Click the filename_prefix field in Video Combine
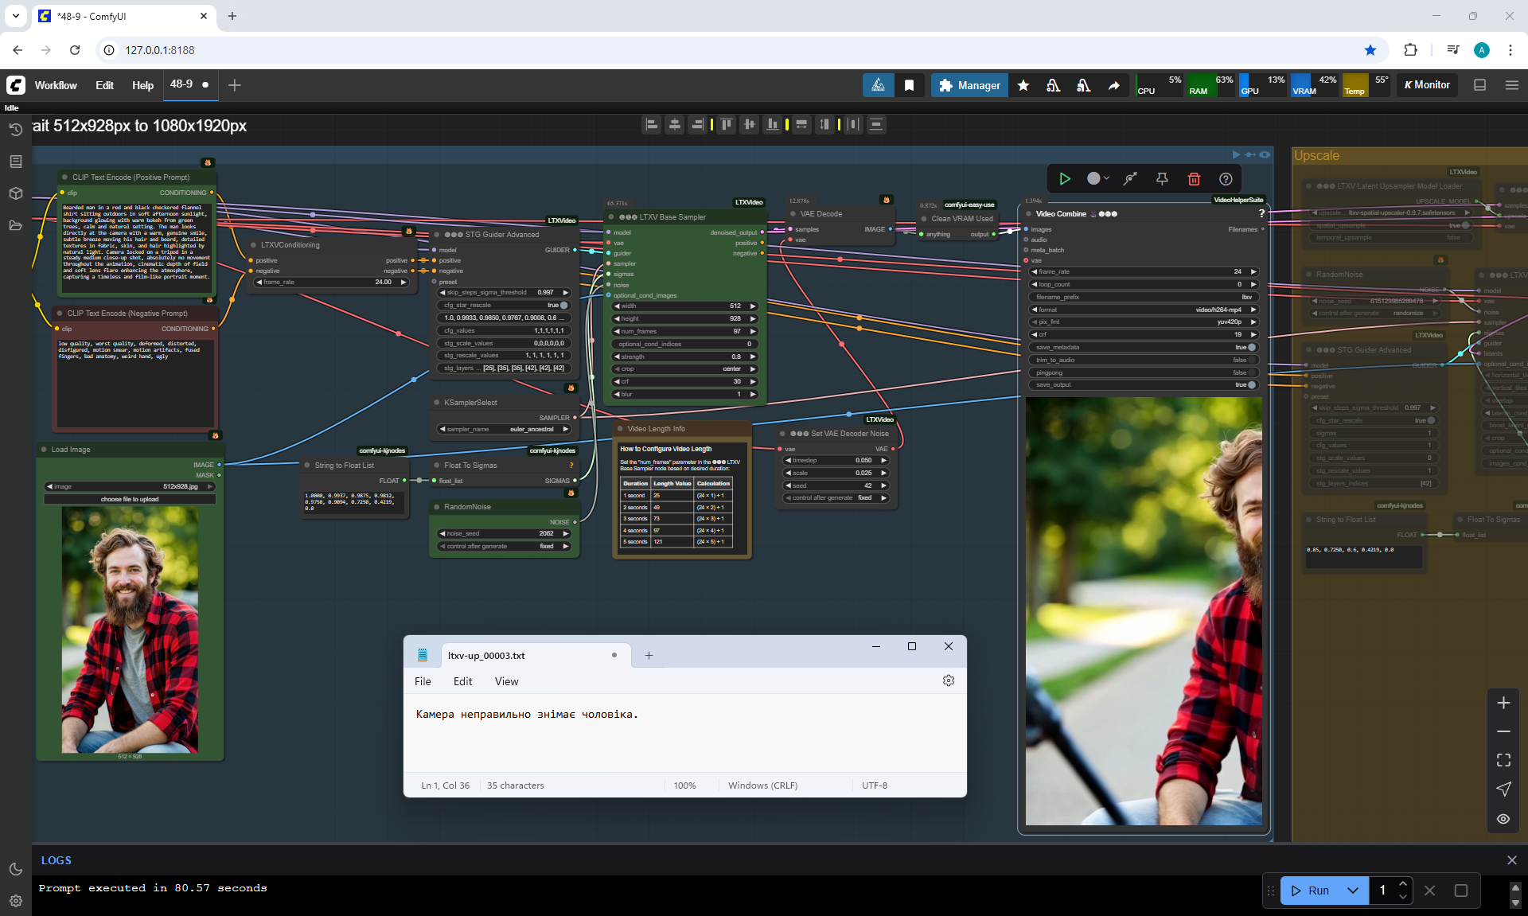The width and height of the screenshot is (1528, 916). [x=1143, y=297]
